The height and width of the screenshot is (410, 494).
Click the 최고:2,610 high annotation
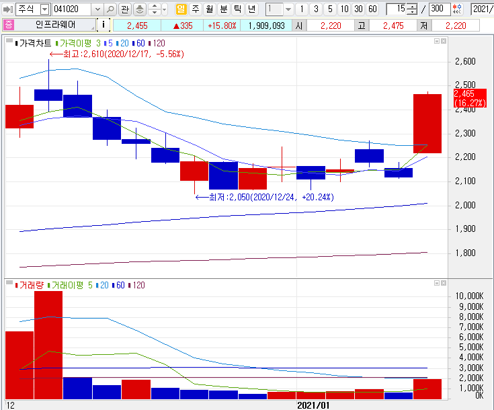coord(116,54)
